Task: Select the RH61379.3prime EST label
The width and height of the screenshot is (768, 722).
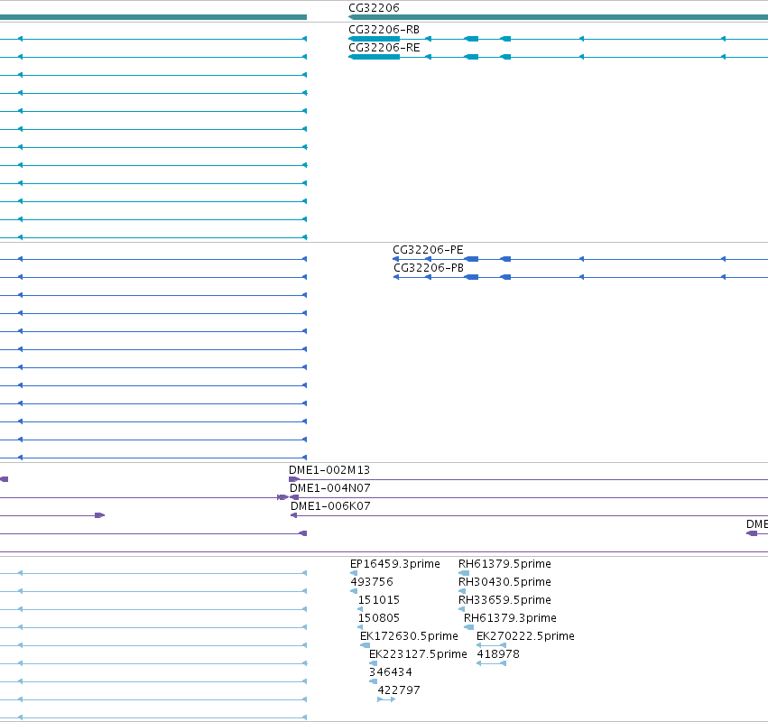Action: point(510,618)
